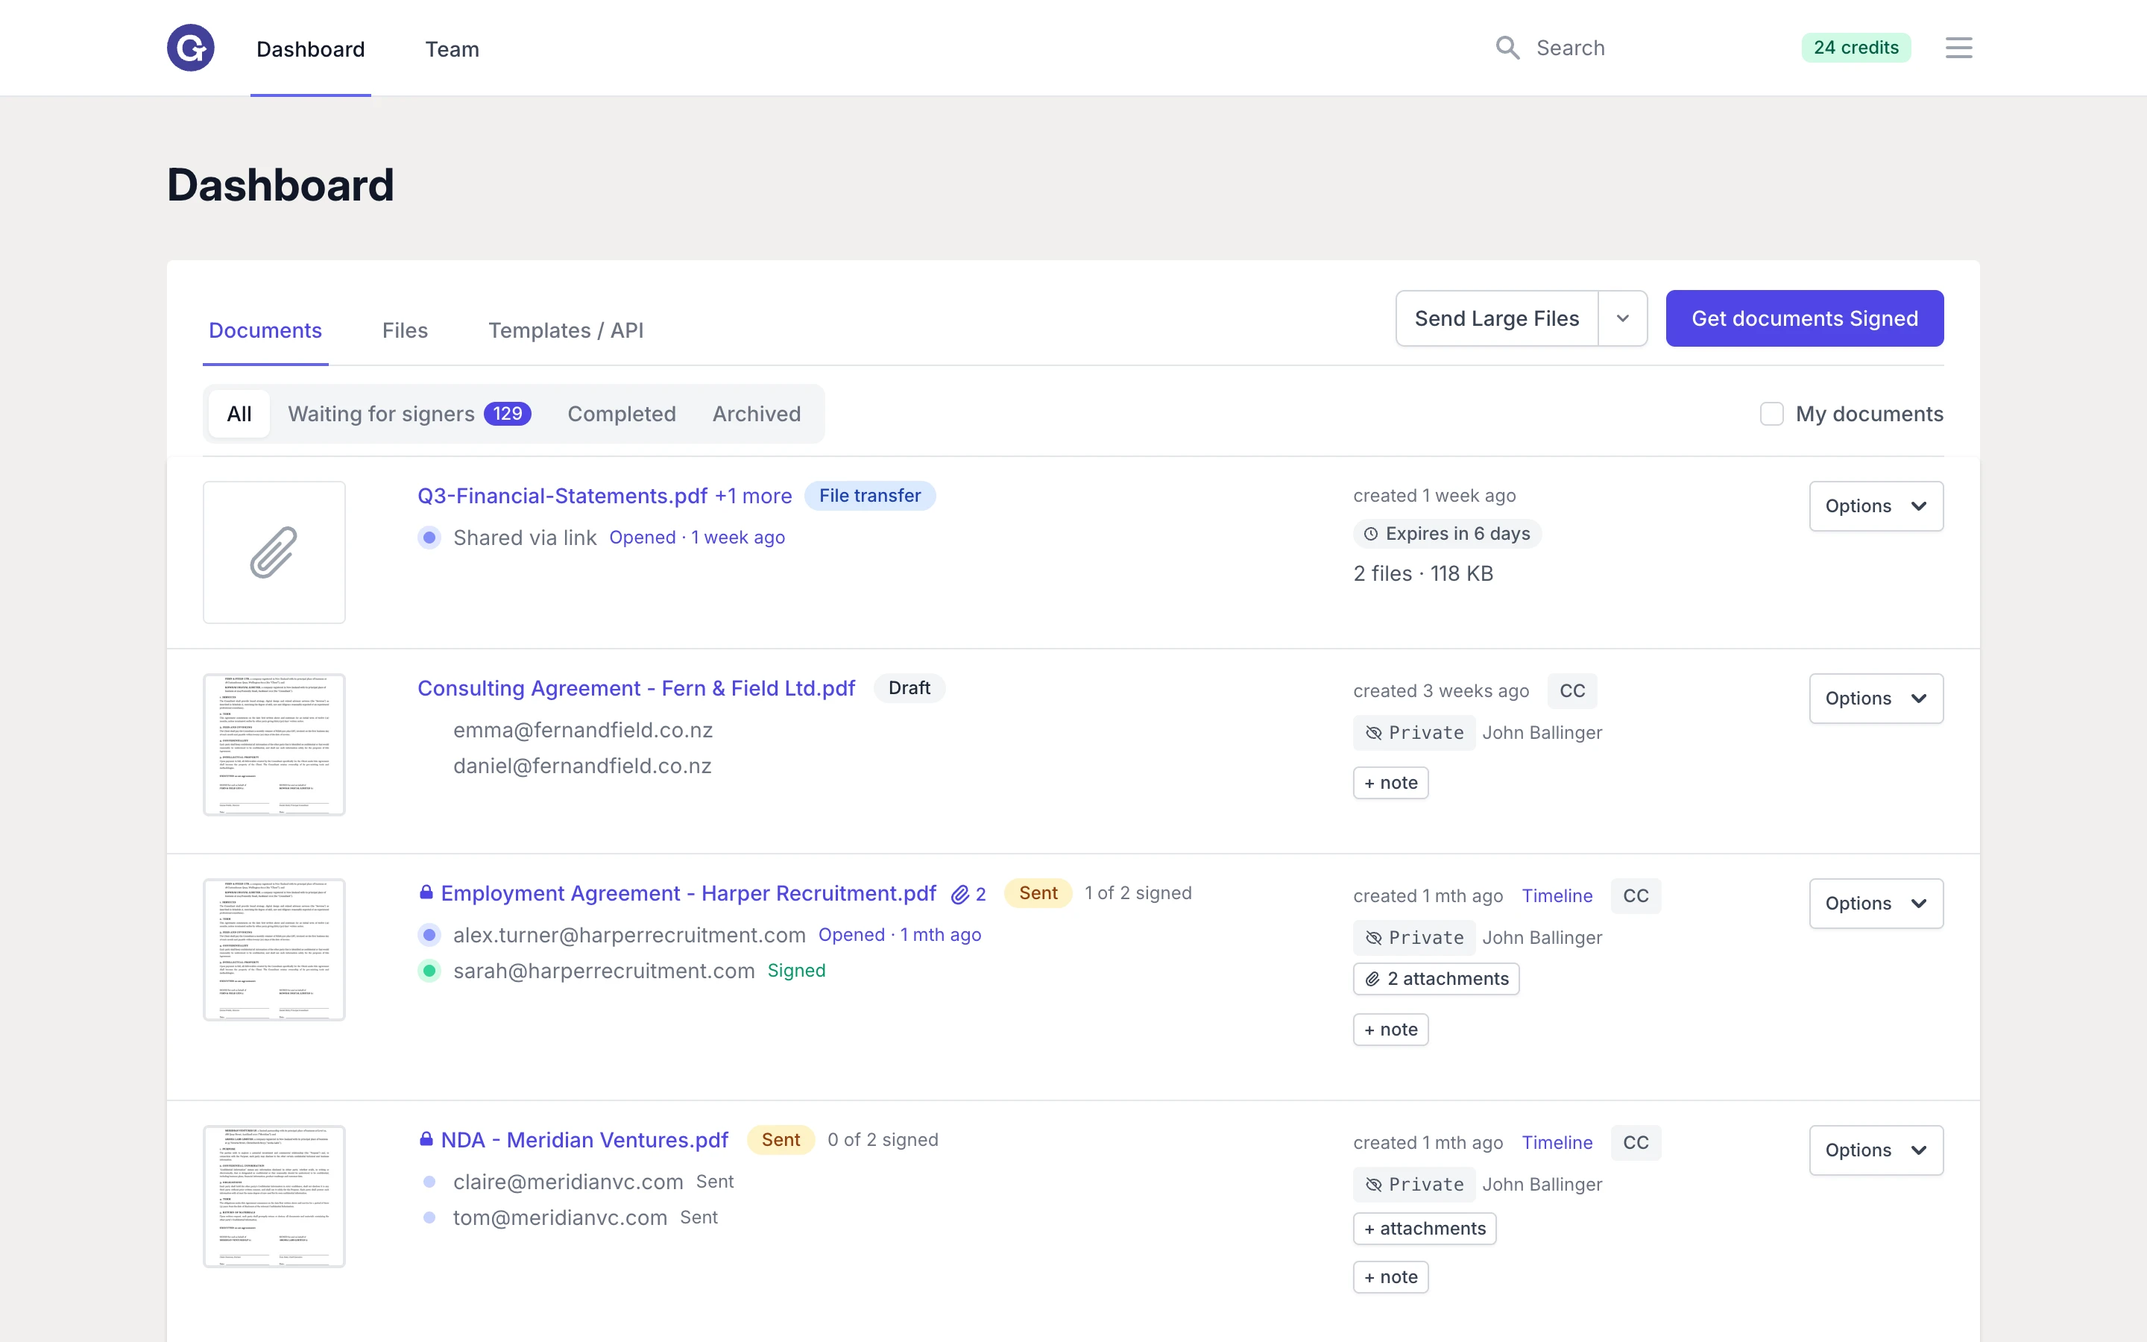
Task: Toggle the My documents checkbox
Action: (x=1772, y=414)
